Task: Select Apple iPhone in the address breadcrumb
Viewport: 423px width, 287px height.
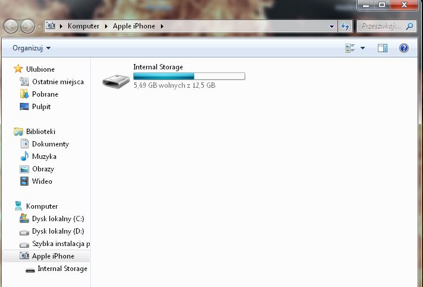Action: point(134,26)
